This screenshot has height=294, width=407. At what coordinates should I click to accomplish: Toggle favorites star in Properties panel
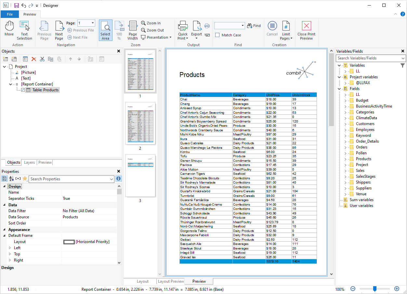tap(25, 179)
